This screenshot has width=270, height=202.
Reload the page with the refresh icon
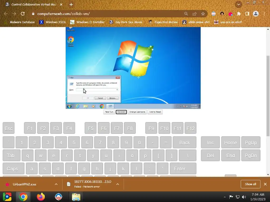(x=23, y=14)
